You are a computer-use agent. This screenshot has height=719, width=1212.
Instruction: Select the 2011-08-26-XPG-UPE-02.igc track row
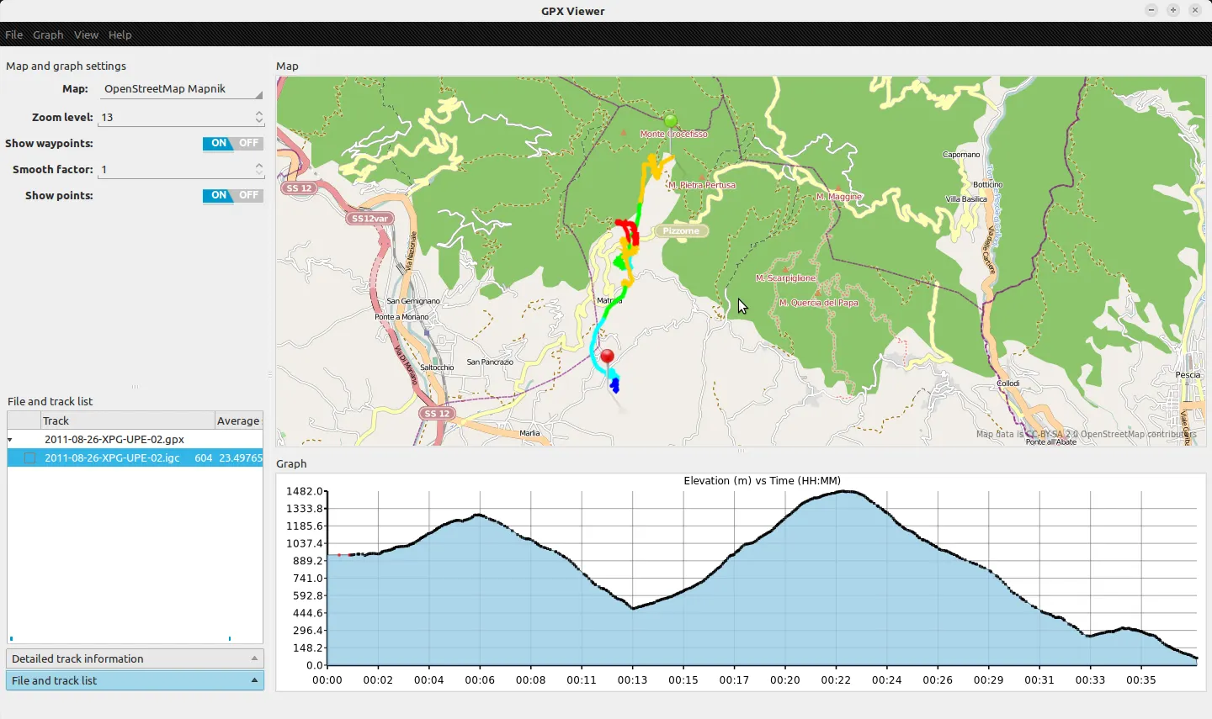135,458
